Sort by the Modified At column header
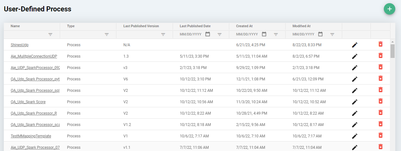 (301, 26)
